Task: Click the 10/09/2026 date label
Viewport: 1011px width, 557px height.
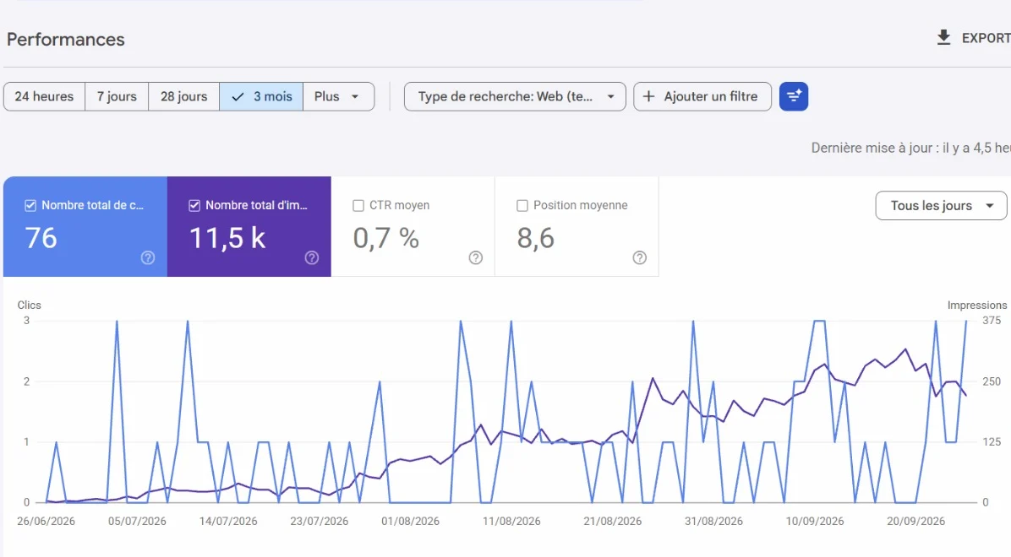Action: point(814,521)
